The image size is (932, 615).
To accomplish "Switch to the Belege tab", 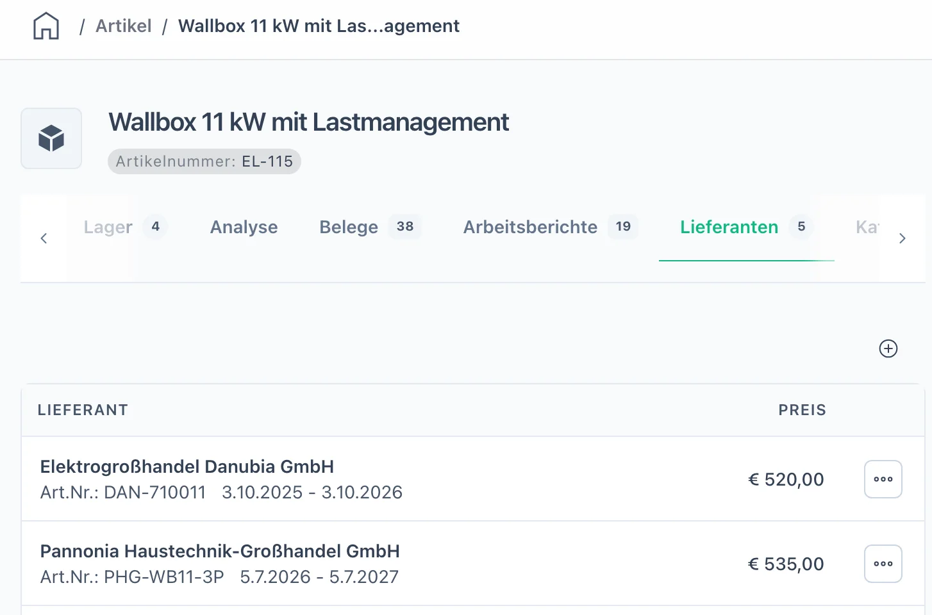I will [370, 227].
